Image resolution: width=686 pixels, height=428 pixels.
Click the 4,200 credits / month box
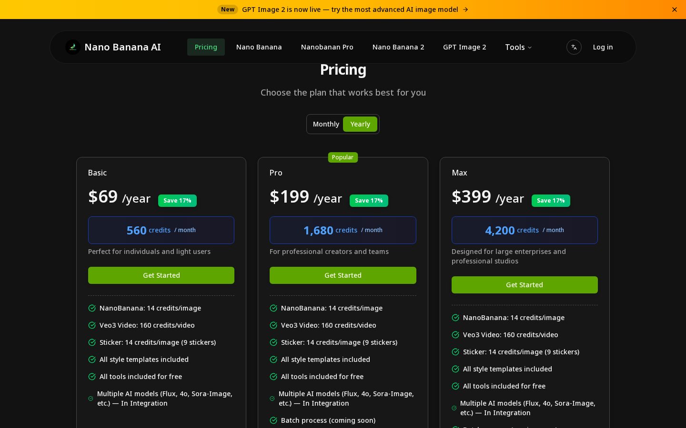click(x=525, y=230)
